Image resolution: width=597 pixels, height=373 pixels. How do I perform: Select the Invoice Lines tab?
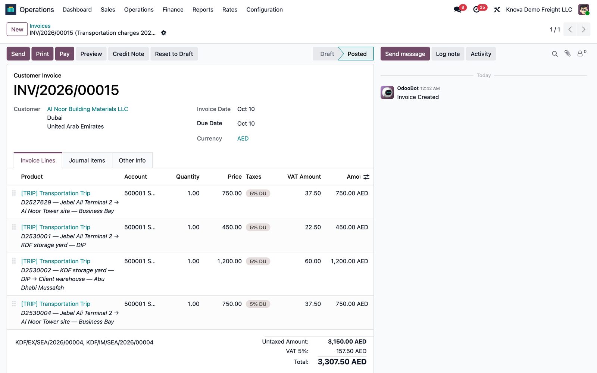coord(38,160)
